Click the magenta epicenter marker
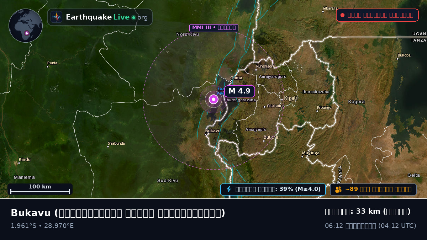This screenshot has width=427, height=240. [x=213, y=100]
